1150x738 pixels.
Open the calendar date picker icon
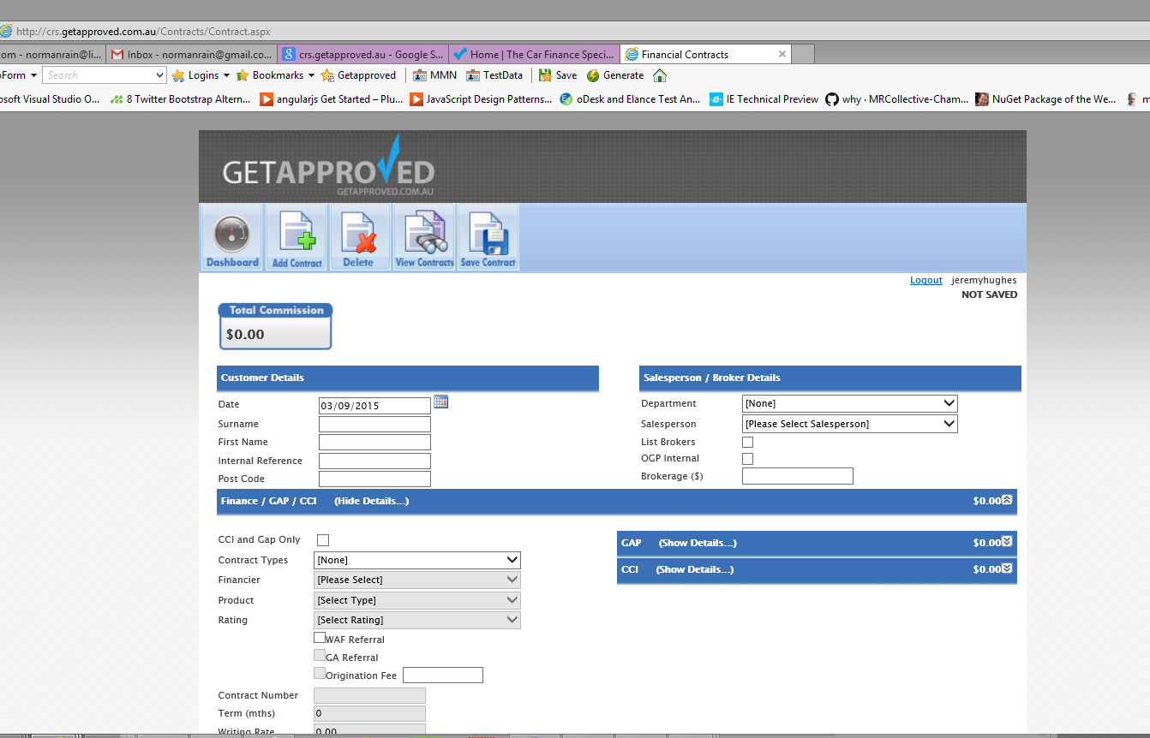click(x=440, y=402)
